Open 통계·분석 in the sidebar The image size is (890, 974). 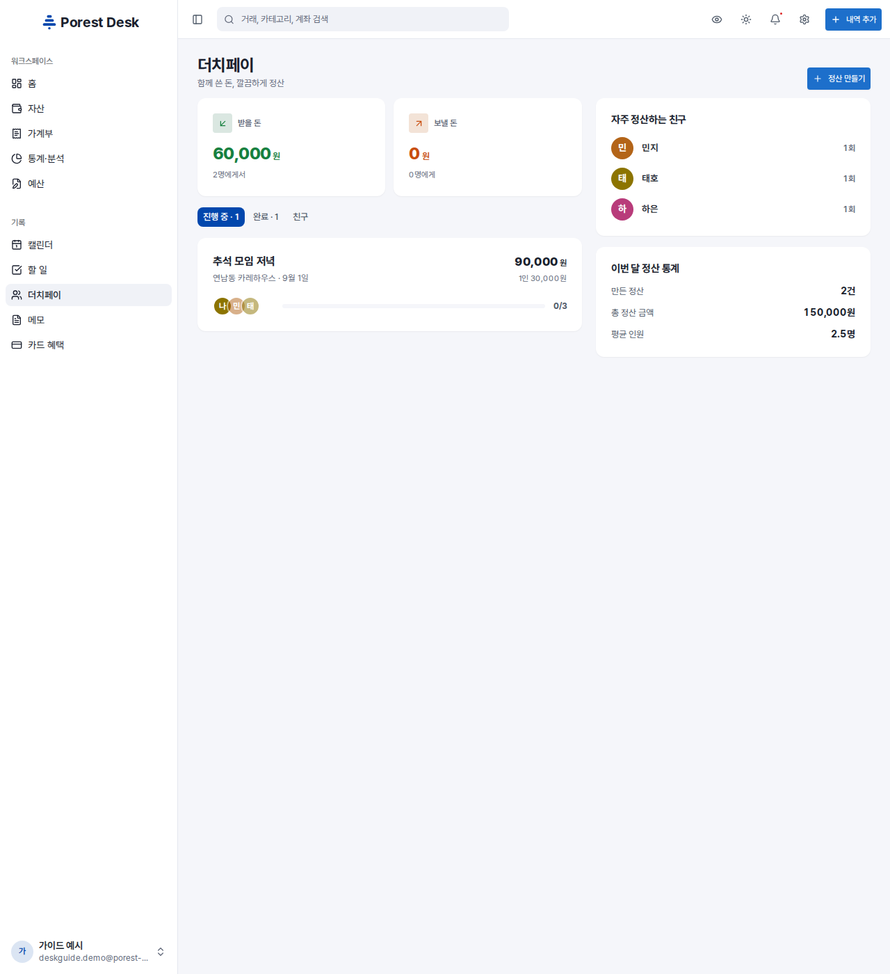pos(88,159)
